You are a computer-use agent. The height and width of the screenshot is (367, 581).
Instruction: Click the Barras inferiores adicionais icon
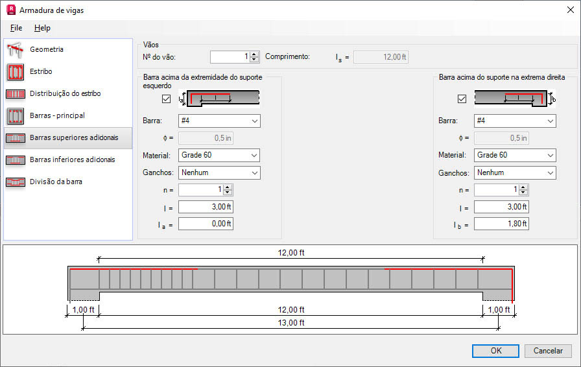click(15, 160)
